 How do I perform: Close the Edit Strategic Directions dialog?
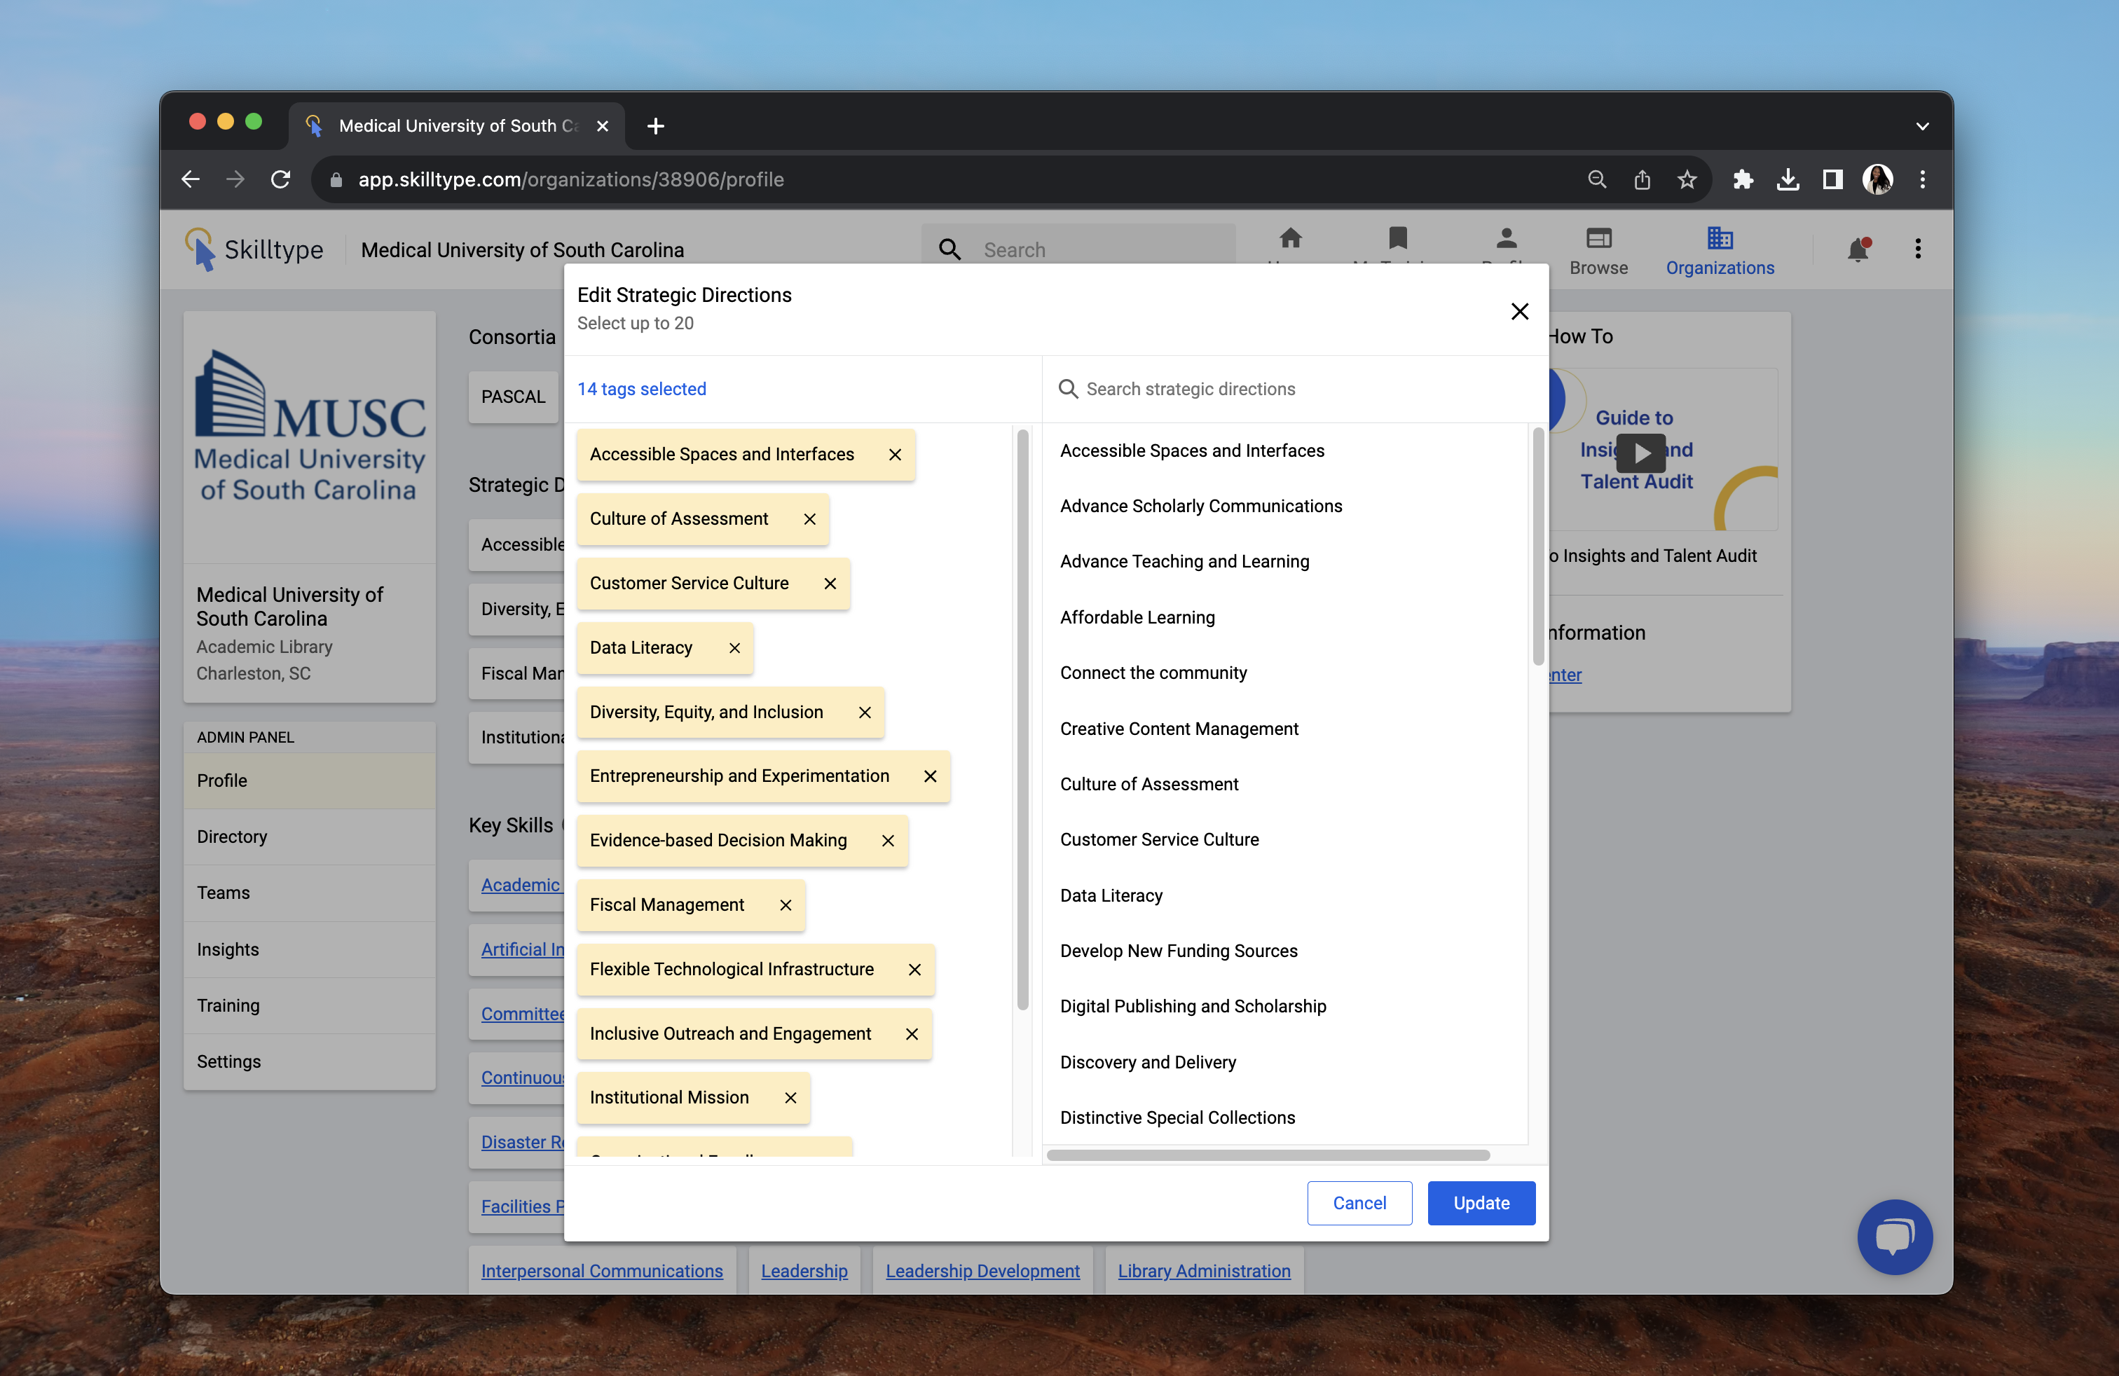click(x=1519, y=312)
